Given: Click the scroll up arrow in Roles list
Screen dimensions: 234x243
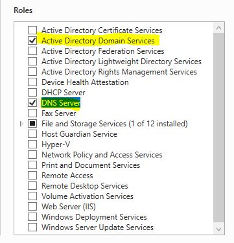Looking at the screenshot, I should (218, 28).
